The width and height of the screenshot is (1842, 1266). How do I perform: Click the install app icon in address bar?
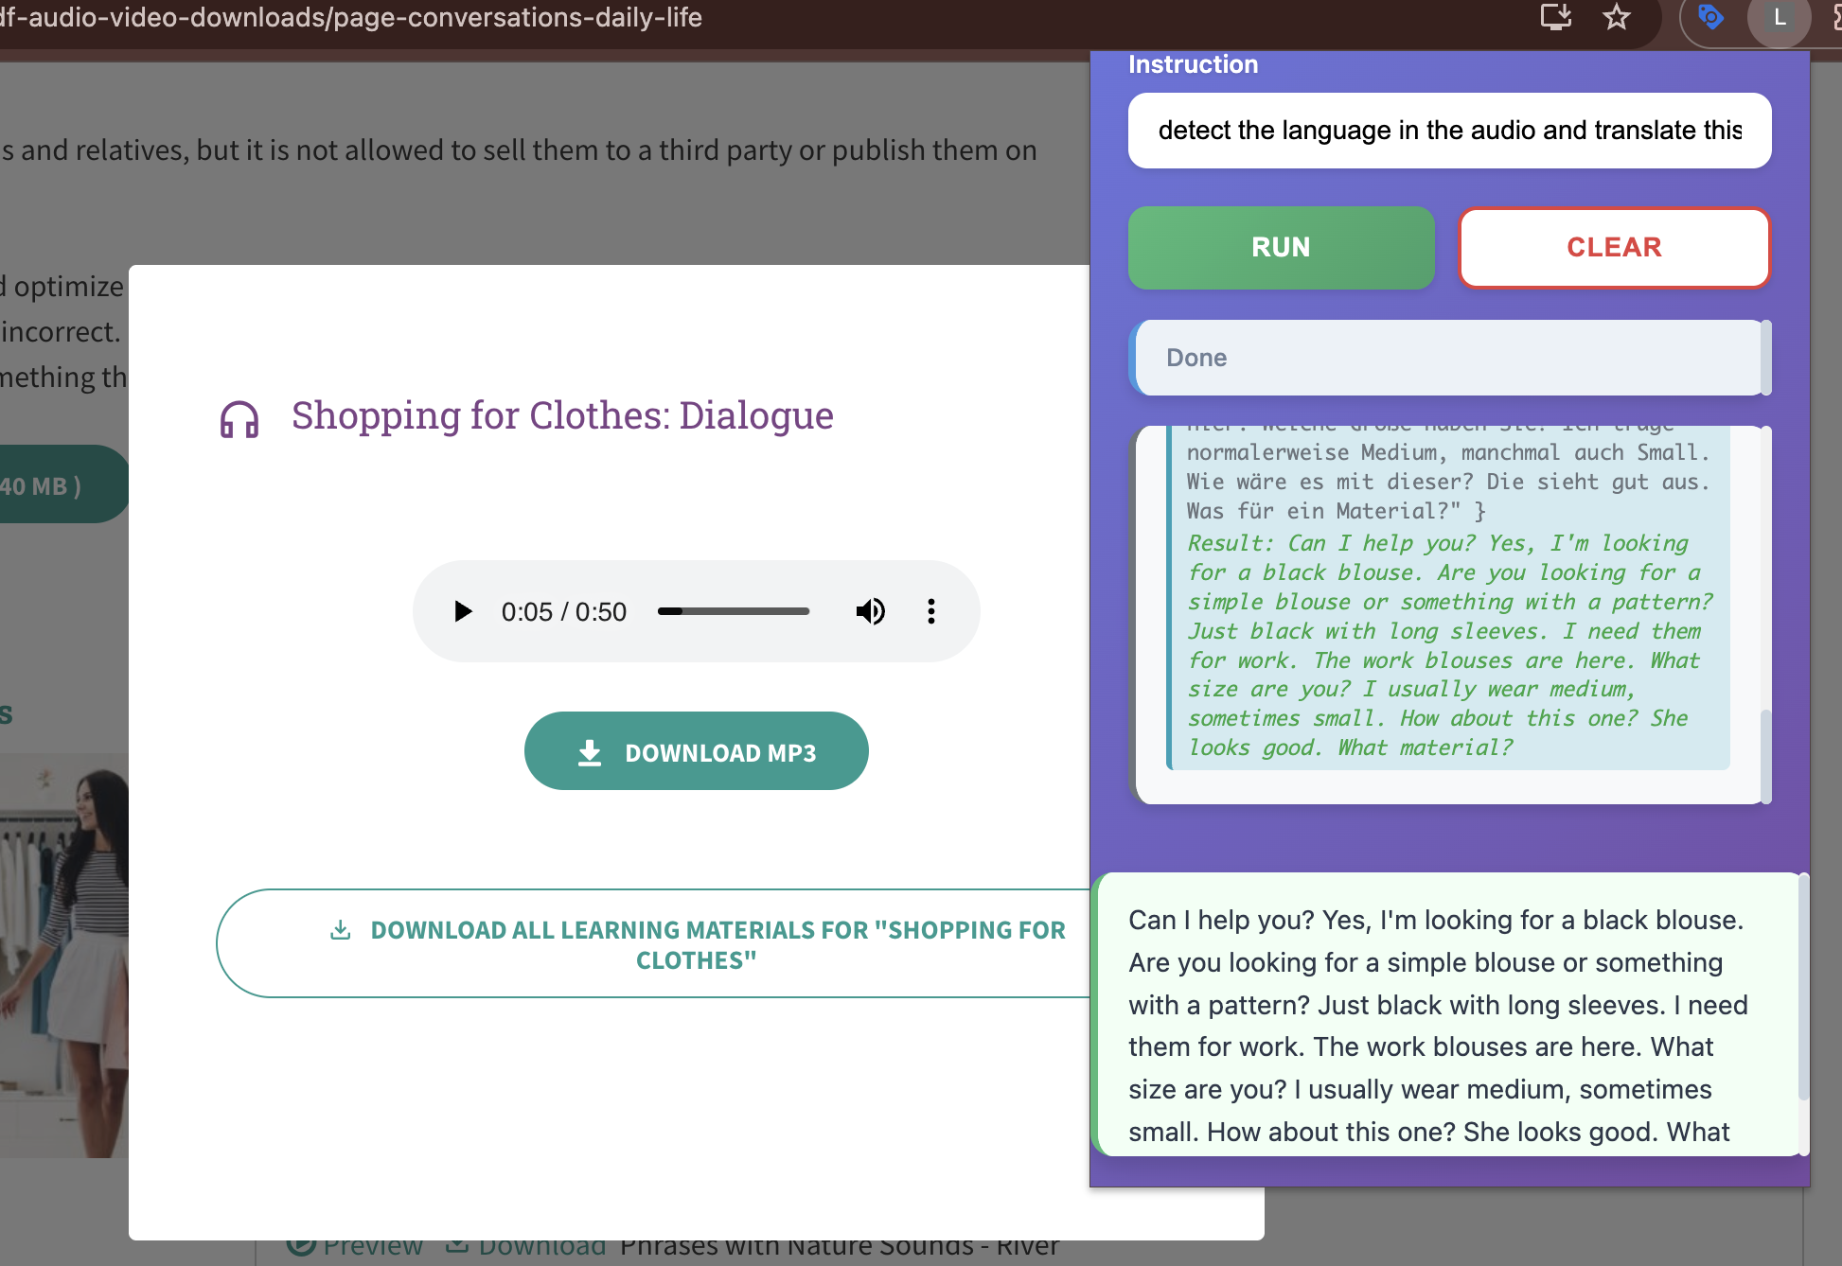[1556, 17]
